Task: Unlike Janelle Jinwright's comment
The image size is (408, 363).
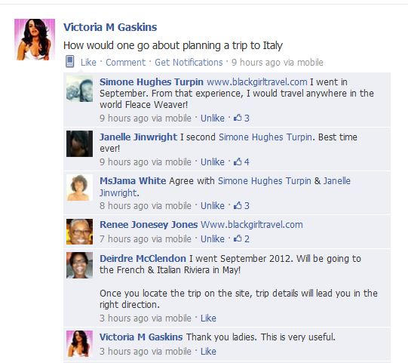Action: click(213, 162)
